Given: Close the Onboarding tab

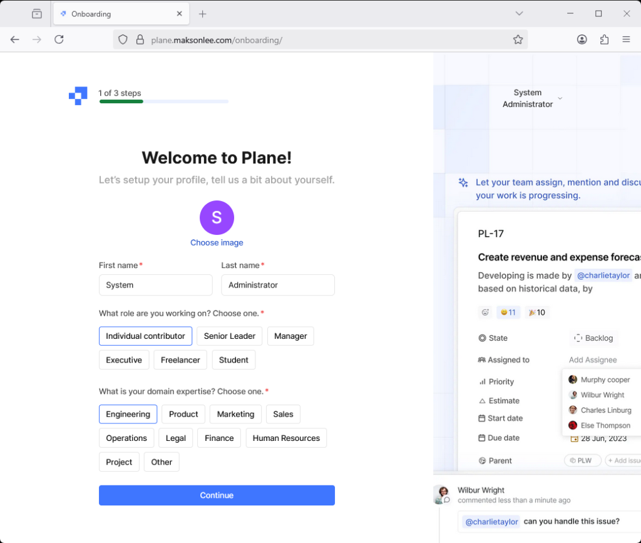Looking at the screenshot, I should pos(179,14).
